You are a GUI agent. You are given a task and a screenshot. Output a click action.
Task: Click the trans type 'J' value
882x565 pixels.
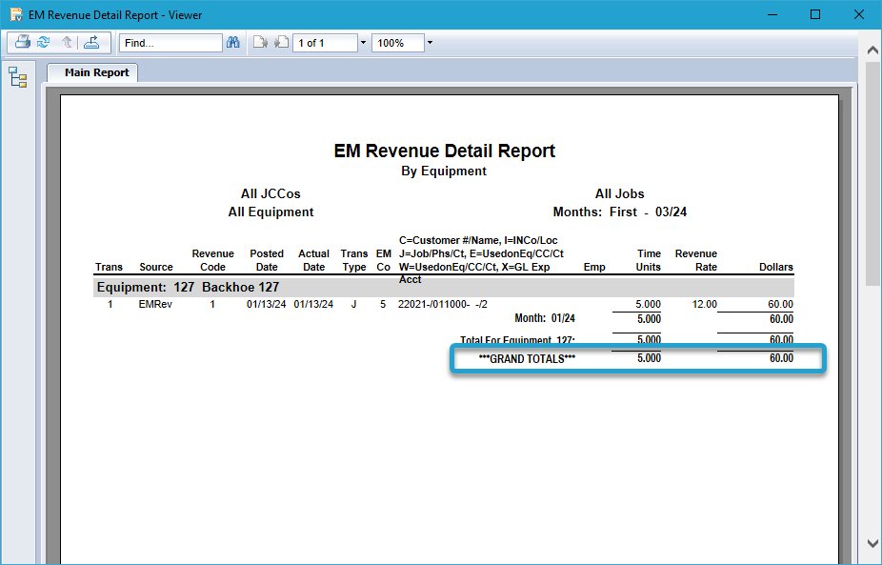353,305
